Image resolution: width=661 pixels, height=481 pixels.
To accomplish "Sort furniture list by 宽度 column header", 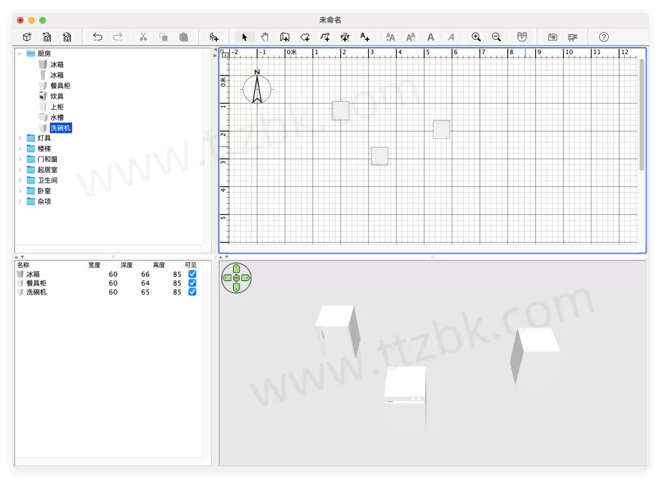I will (94, 265).
